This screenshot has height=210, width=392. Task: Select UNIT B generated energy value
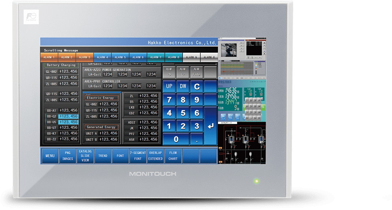click(x=108, y=140)
